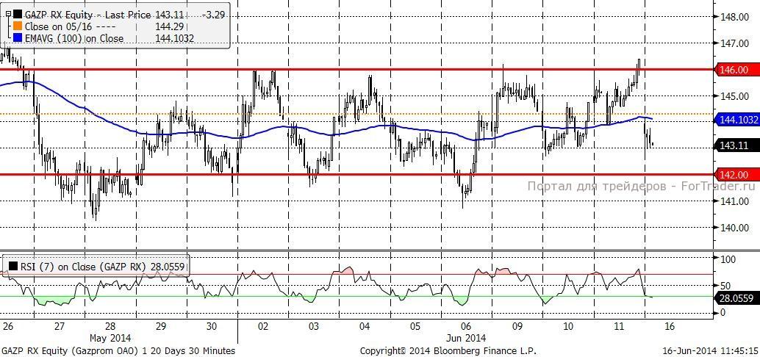Click the black GAZP RX Equity color swatch
This screenshot has width=760, height=357.
pos(18,15)
